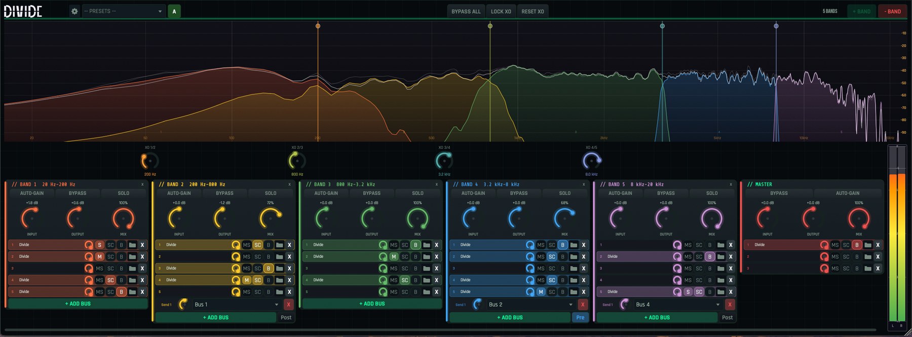Remove plugin with X in Band 2 slot 4
The image size is (912, 337).
point(289,280)
